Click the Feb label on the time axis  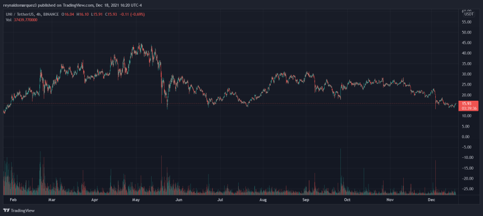12,200
